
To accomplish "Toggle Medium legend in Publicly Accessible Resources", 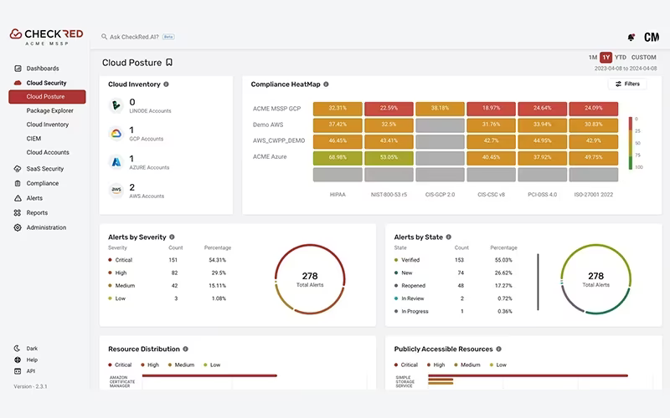I will pos(467,364).
